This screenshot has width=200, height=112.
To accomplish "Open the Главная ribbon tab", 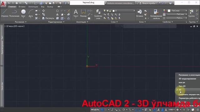I will pyautogui.click(x=12, y=7).
